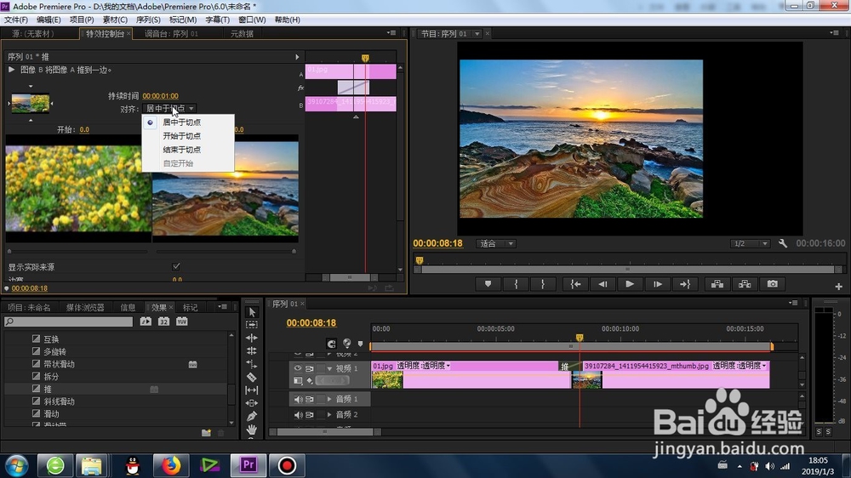Choose 结束于切点 from the alignment list

tap(182, 149)
